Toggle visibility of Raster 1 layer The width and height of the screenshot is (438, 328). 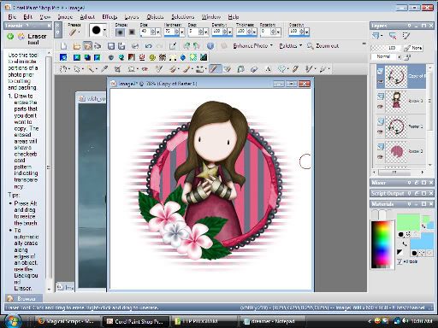click(381, 132)
